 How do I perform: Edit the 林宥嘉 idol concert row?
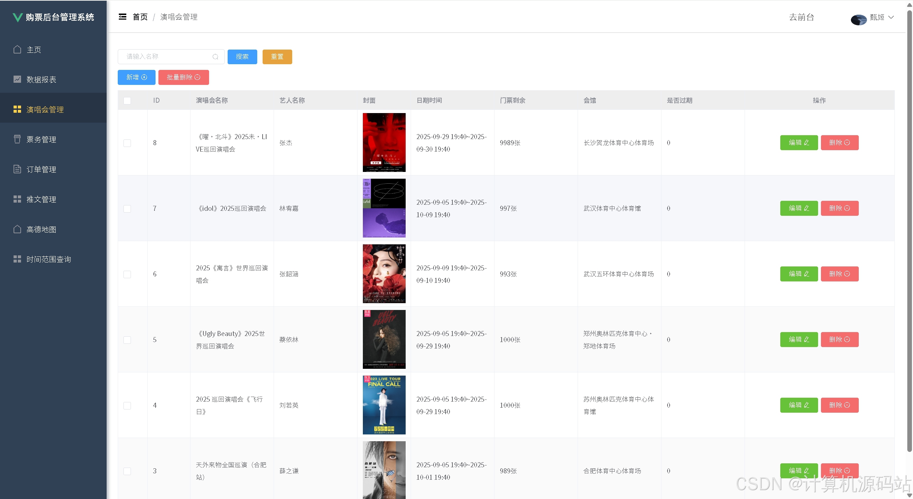point(799,208)
